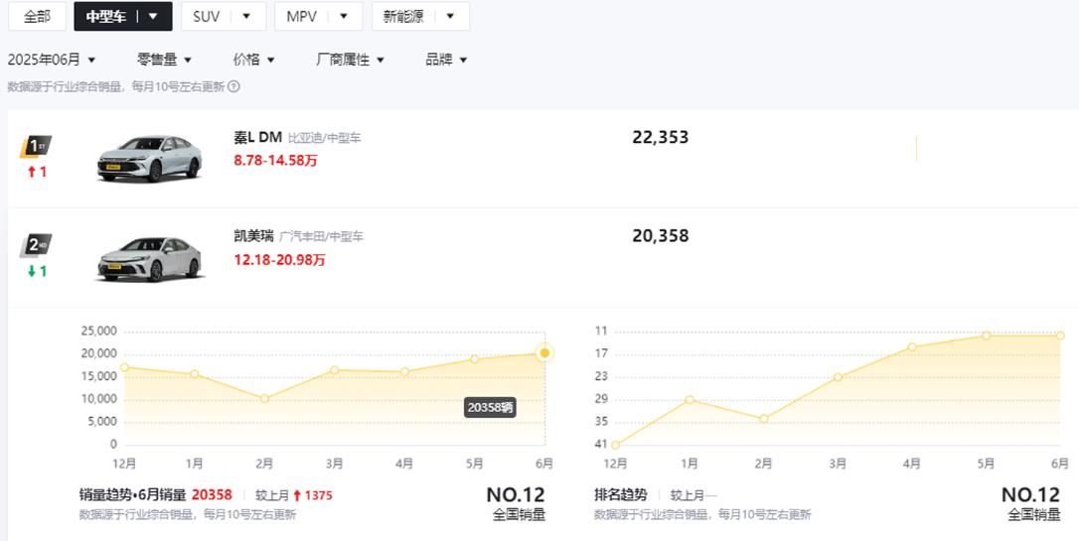Screen dimensions: 1079x541
Task: Open the 秦L DM model link
Action: [258, 138]
